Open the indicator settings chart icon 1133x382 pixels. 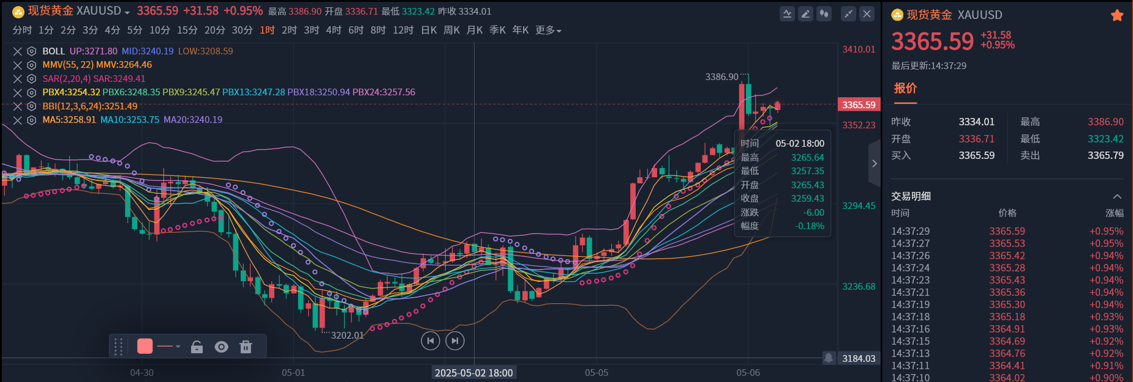pyautogui.click(x=788, y=13)
